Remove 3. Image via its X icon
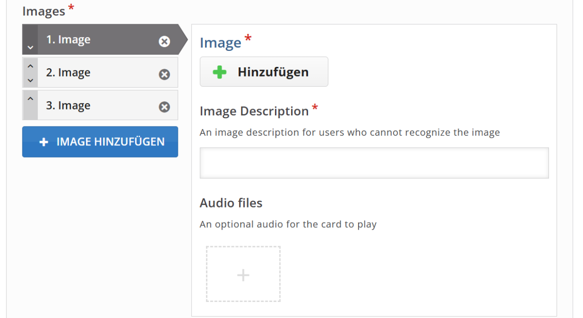The image size is (583, 318). pyautogui.click(x=165, y=107)
